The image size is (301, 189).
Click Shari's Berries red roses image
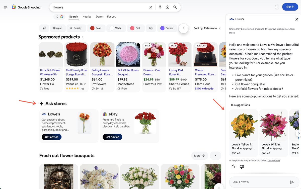pyautogui.click(x=180, y=54)
